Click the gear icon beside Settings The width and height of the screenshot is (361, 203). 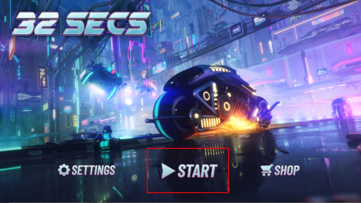coord(64,170)
